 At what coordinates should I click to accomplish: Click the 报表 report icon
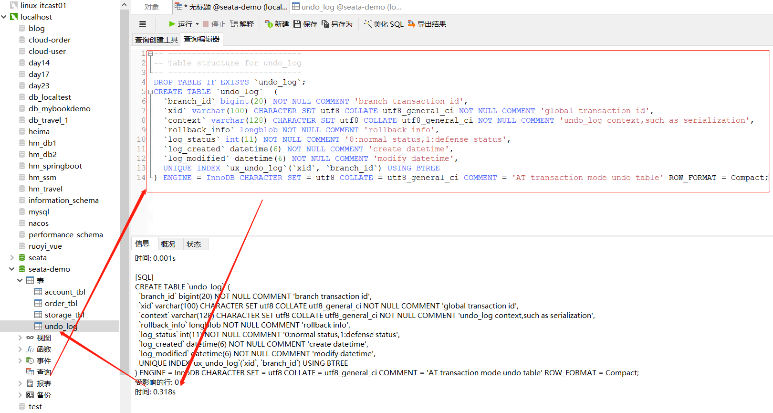(x=30, y=383)
